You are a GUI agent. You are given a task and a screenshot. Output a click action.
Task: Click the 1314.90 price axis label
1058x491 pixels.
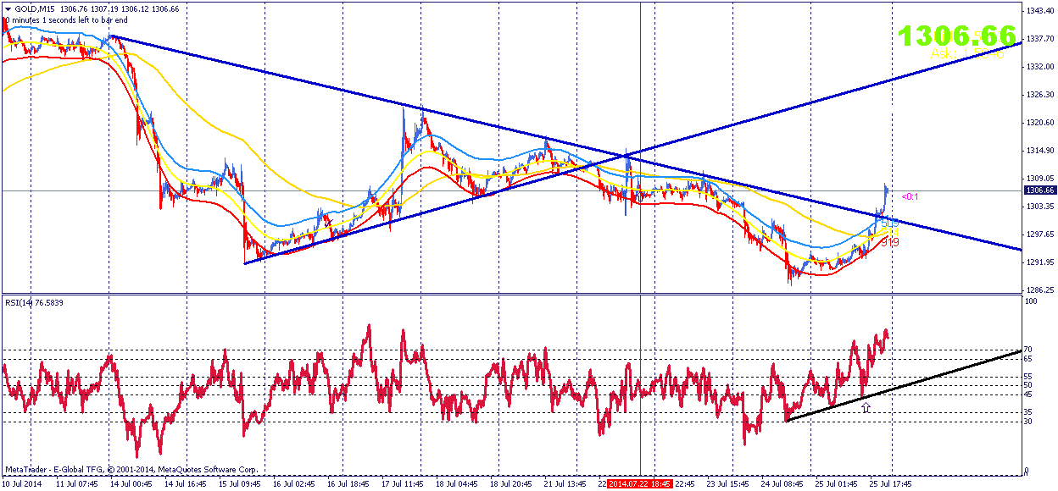[x=1039, y=151]
